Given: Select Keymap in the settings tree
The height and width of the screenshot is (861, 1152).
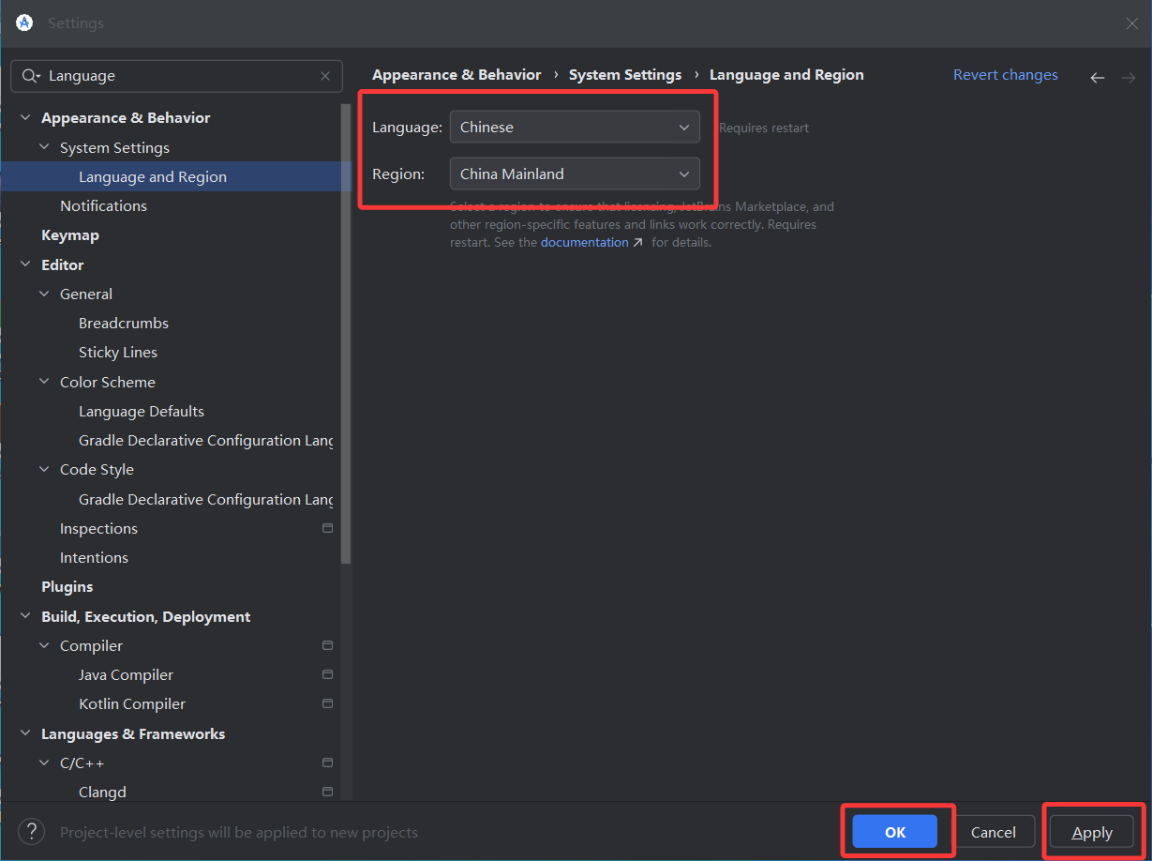Looking at the screenshot, I should pos(70,235).
